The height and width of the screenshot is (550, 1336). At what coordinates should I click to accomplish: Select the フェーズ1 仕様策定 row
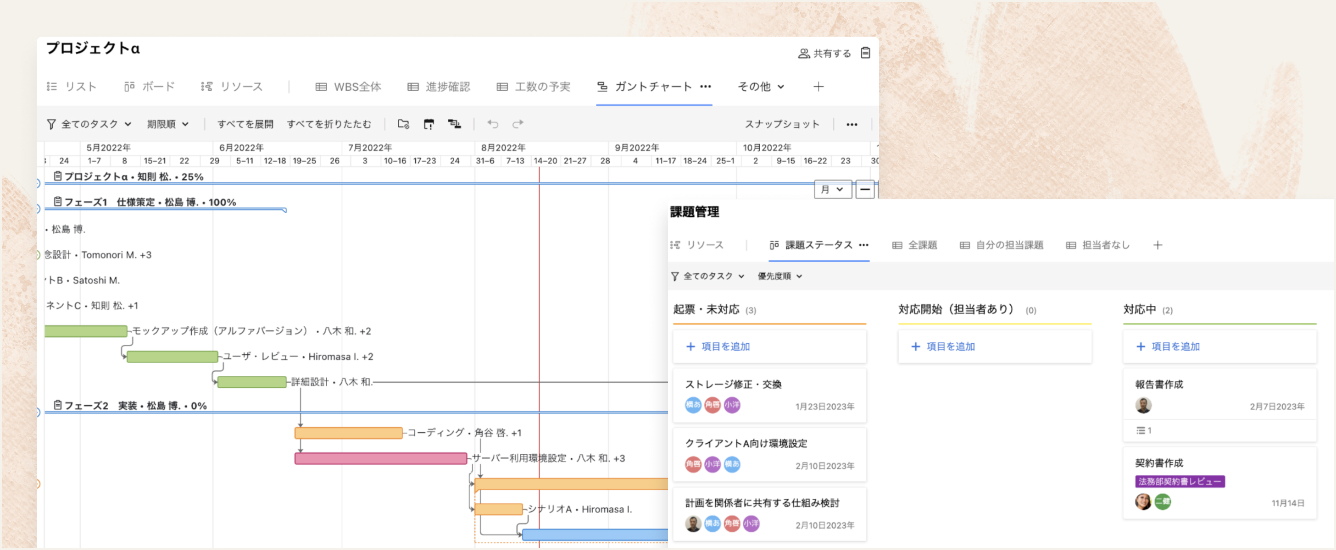point(145,202)
